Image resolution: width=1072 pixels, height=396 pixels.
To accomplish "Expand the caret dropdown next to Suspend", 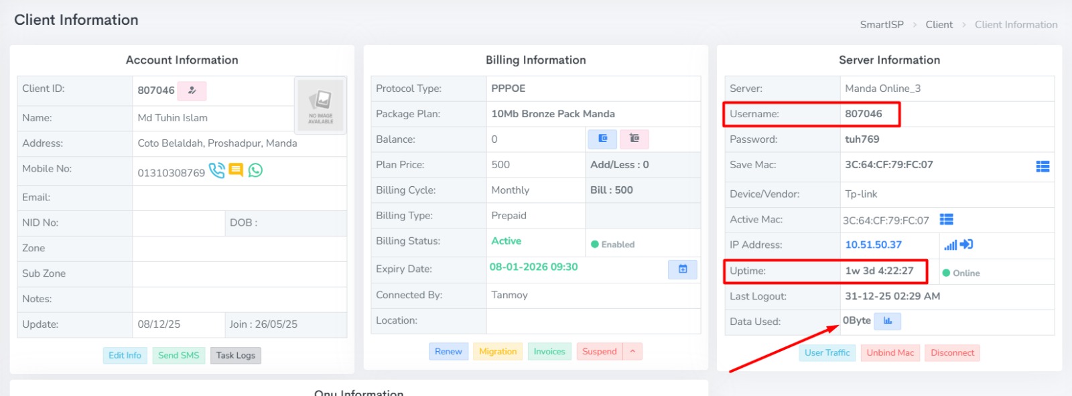I will pos(632,351).
